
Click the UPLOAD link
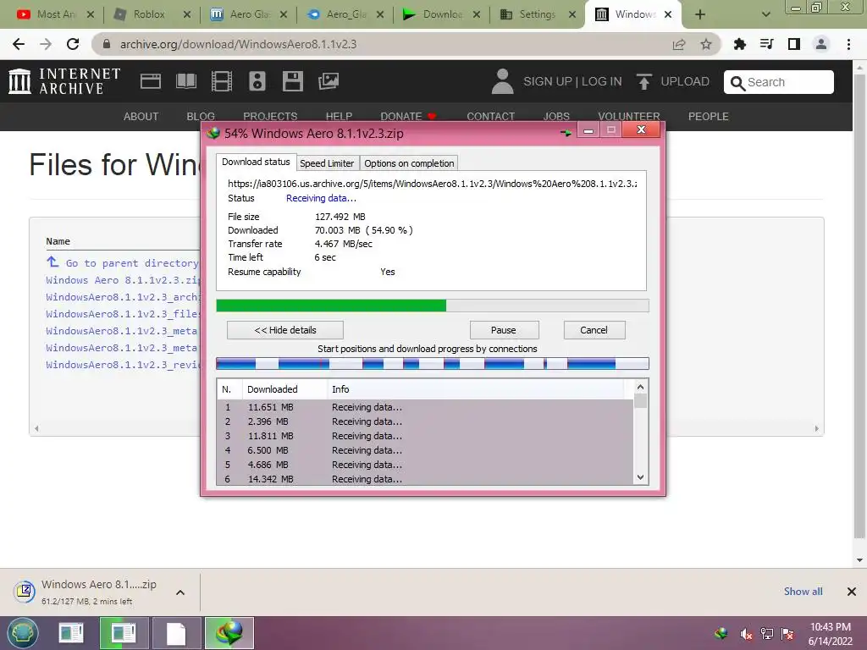coord(685,81)
